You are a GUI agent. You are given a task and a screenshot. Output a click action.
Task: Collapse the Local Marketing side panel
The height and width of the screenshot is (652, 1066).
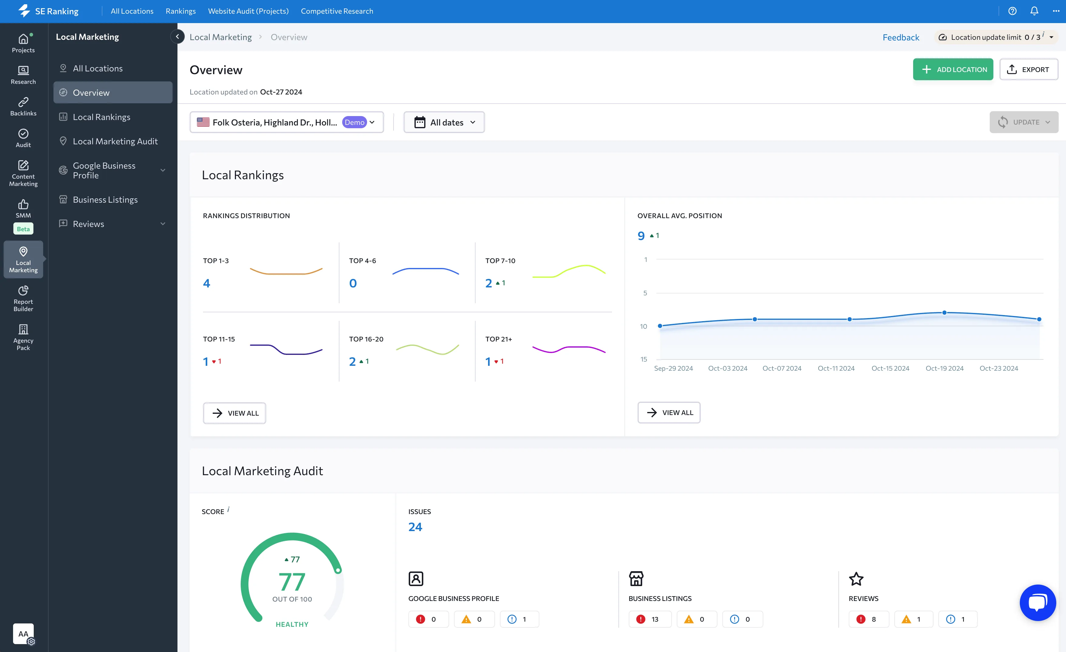tap(177, 37)
